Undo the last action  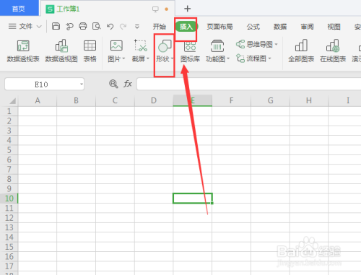click(x=110, y=26)
